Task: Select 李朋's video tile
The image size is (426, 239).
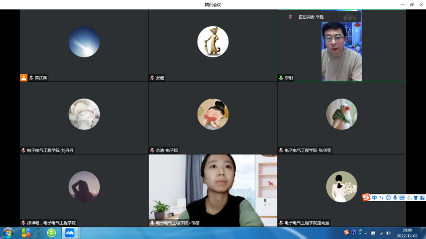Action: tap(341, 45)
